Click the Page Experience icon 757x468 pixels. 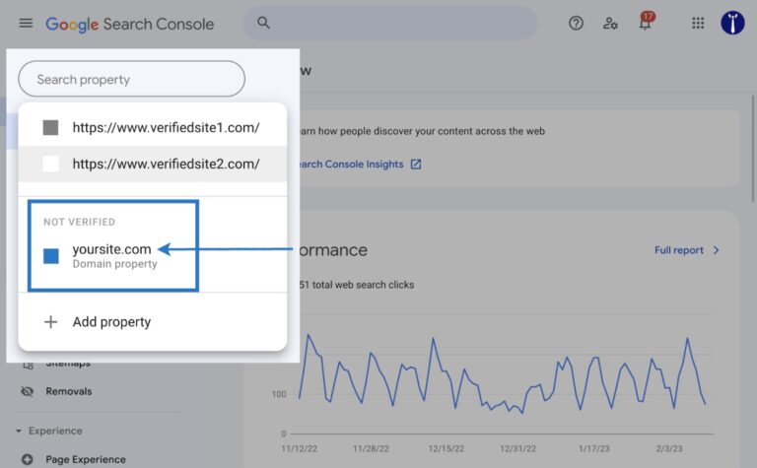(27, 459)
